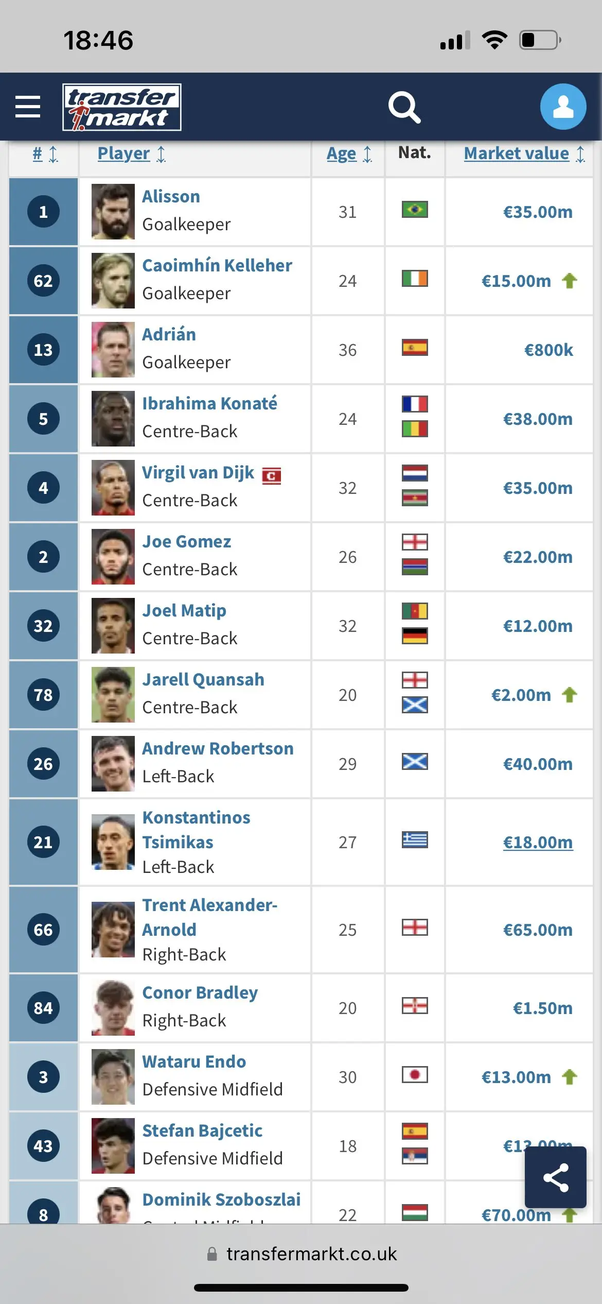This screenshot has width=602, height=1304.
Task: Click captain badge next to Virgil van Dijk
Action: tap(271, 476)
